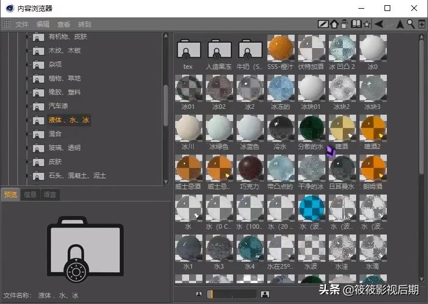428x304 pixels.
Task: Open the 牛奶 (S.. locked folder
Action: (251, 50)
